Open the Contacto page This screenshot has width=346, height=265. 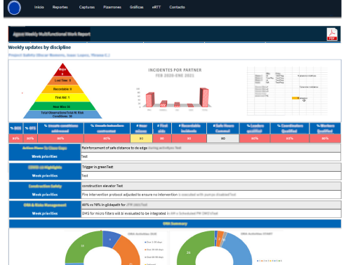pyautogui.click(x=177, y=7)
